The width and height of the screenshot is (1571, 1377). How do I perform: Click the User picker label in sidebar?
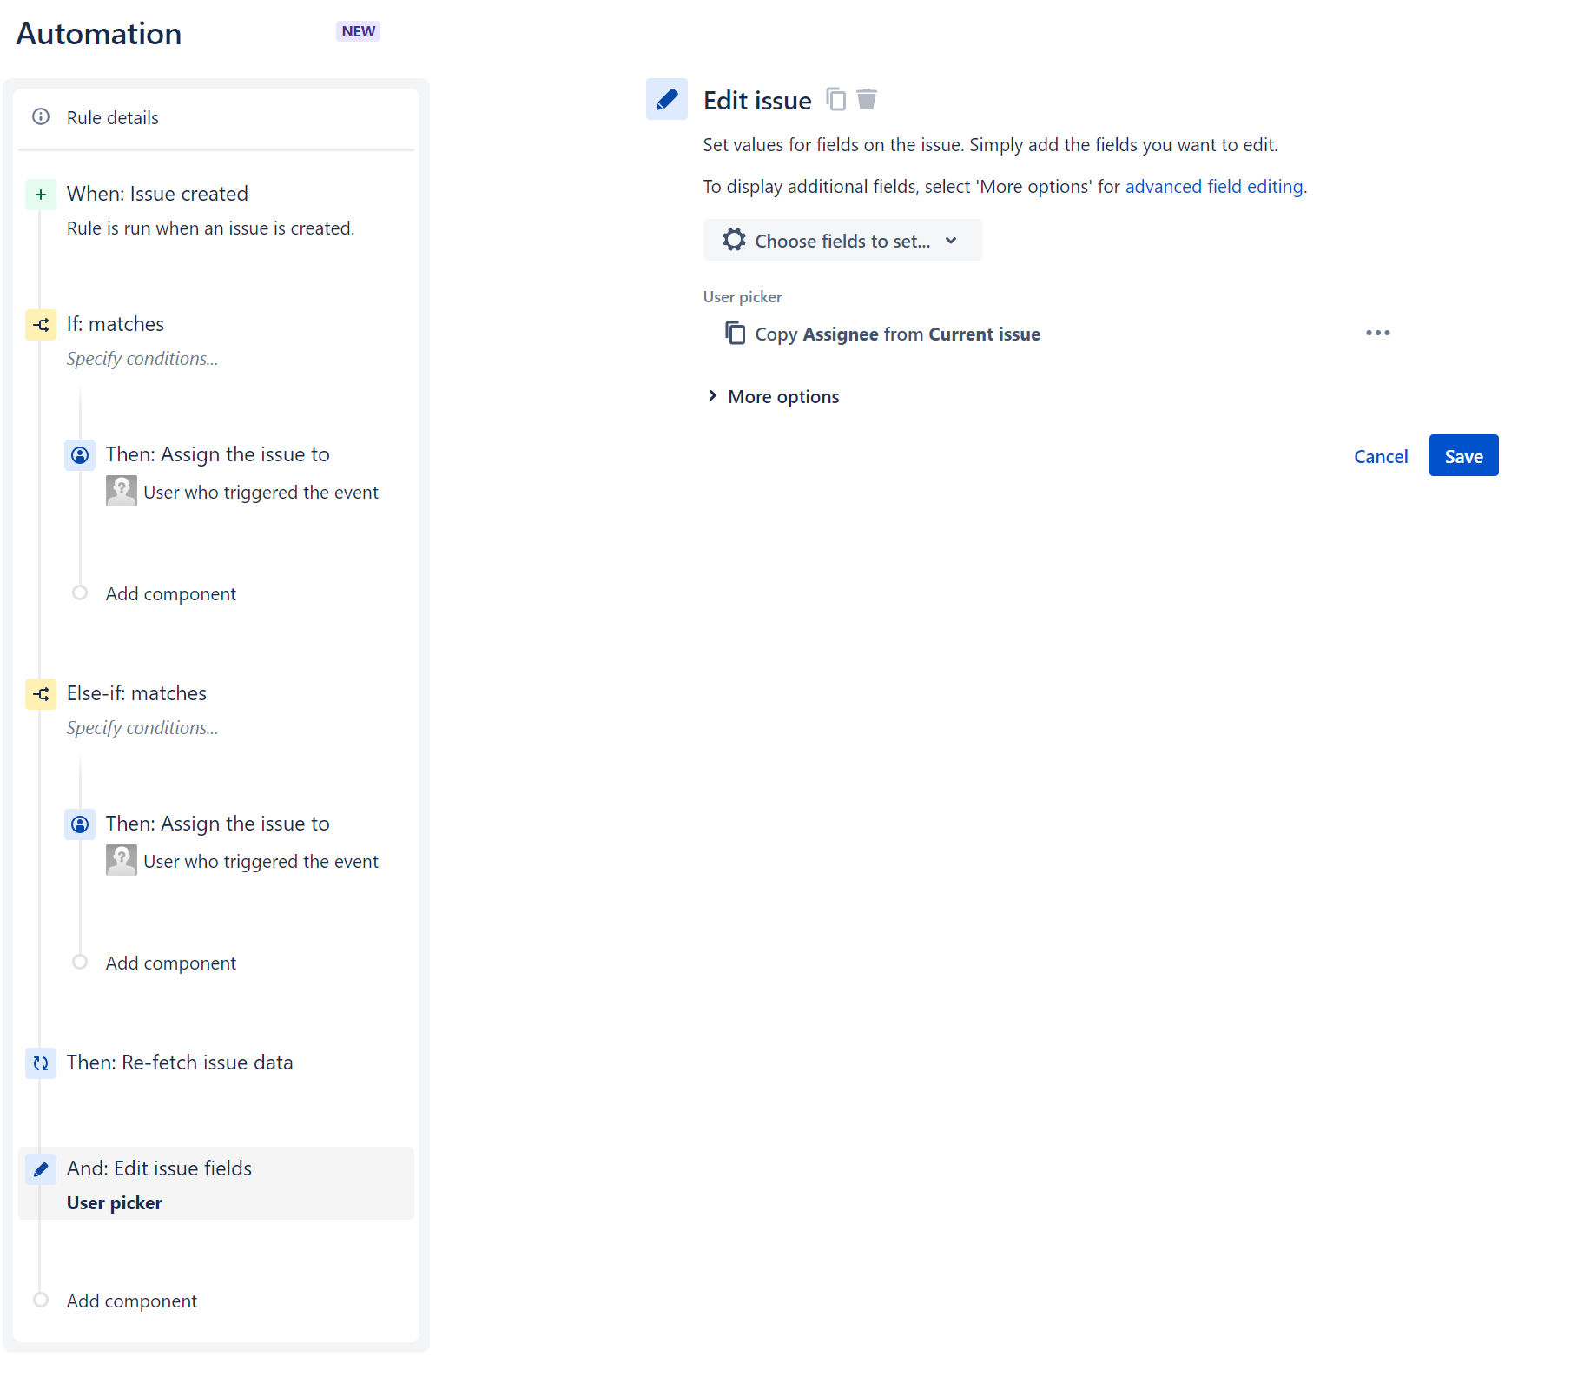pos(115,1203)
